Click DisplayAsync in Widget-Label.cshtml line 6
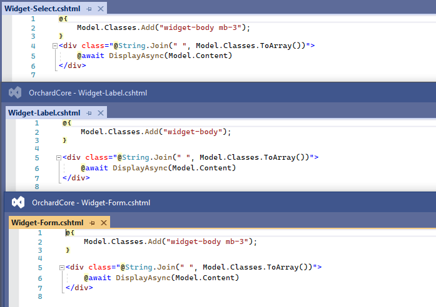The width and height of the screenshot is (436, 307). pyautogui.click(x=140, y=168)
